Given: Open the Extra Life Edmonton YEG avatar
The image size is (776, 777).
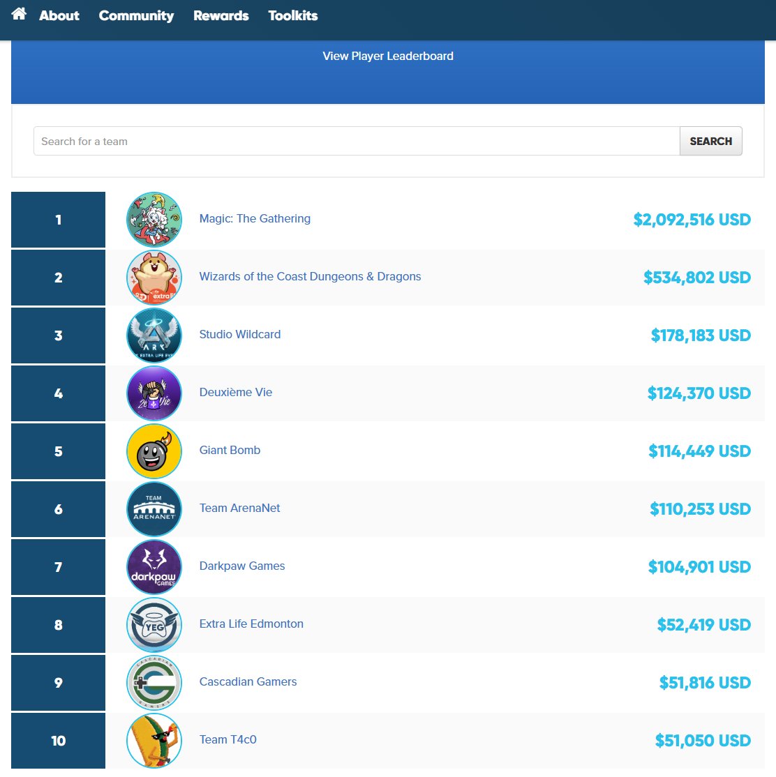Looking at the screenshot, I should click(154, 625).
